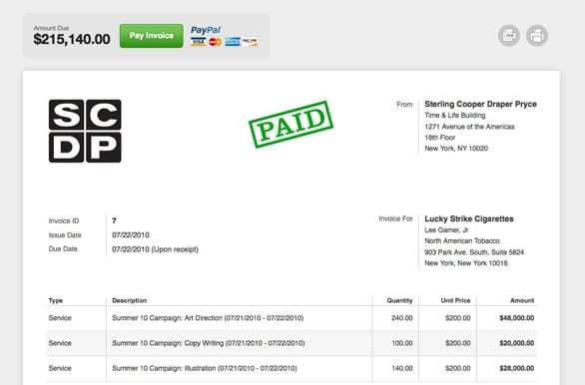This screenshot has height=385, width=585.
Task: Click the Invoice ID label
Action: tap(64, 220)
